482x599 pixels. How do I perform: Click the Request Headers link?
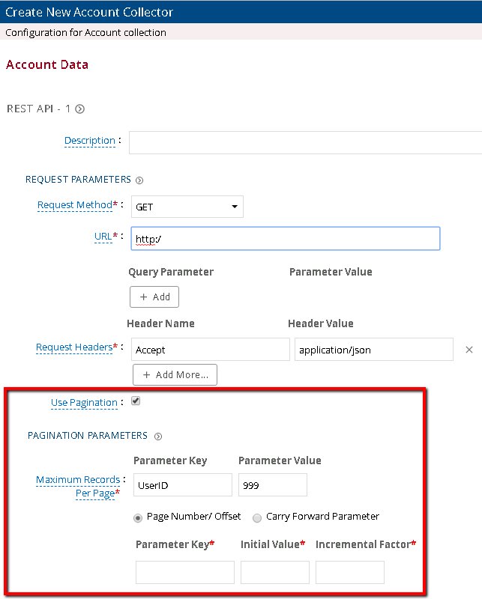[74, 347]
